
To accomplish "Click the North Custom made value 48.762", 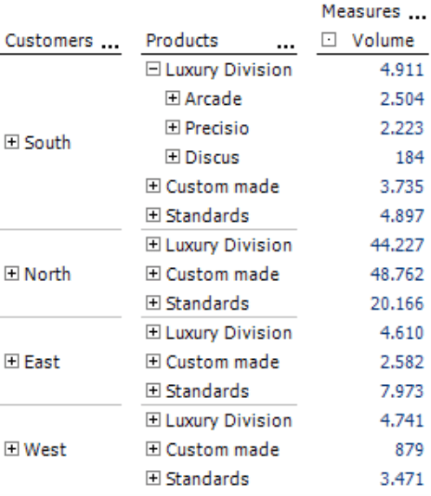I will (x=397, y=274).
